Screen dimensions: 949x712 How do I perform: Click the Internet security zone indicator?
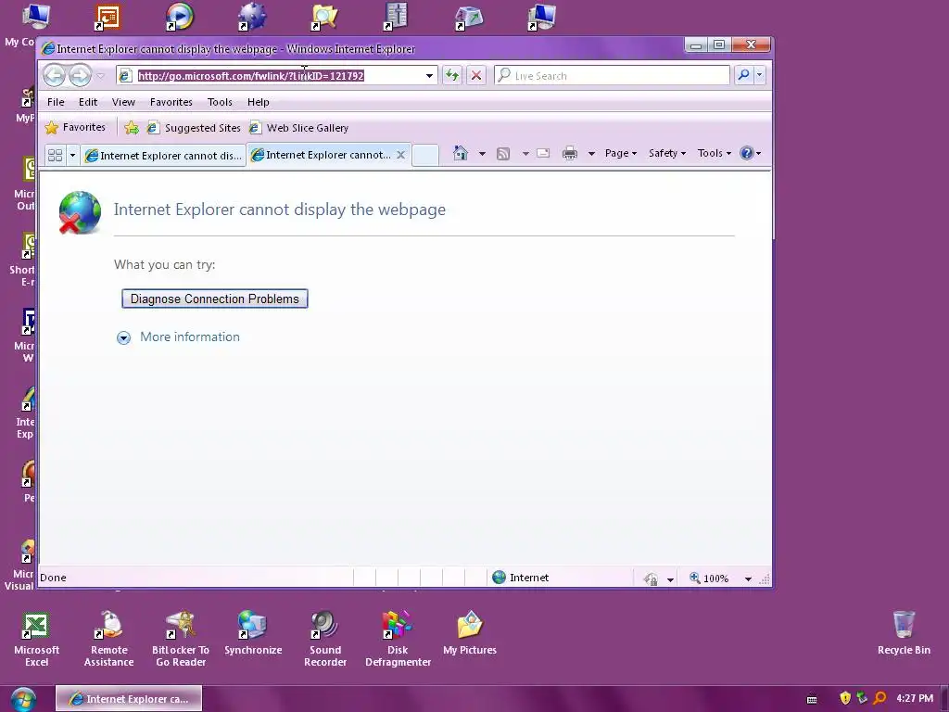(x=521, y=578)
